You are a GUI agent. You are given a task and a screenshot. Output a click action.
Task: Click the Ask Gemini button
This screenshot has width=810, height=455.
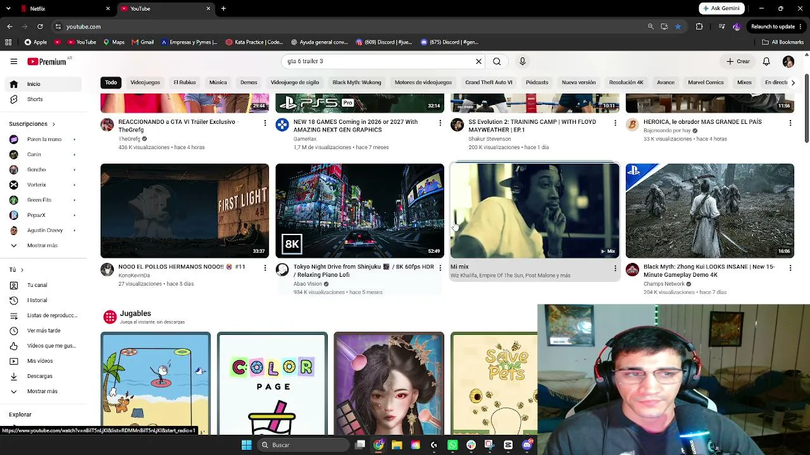pos(721,9)
